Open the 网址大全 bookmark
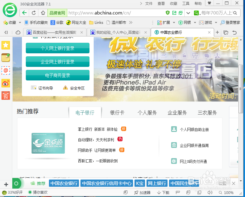245x197 pixels. pos(76,23)
